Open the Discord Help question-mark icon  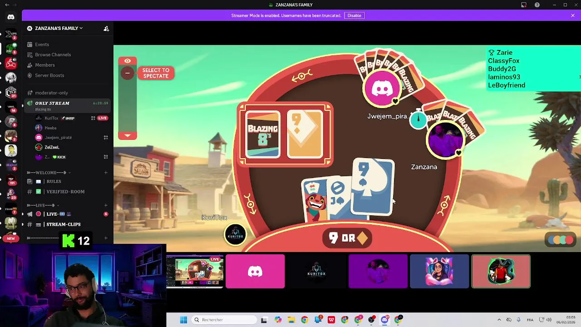(537, 5)
